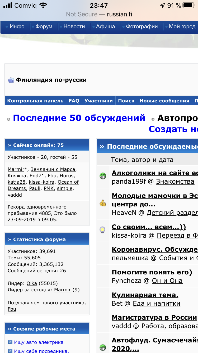Image resolution: width=198 pixels, height=353 pixels.
Task: Tap the russian.fi address bar
Action: click(x=99, y=14)
